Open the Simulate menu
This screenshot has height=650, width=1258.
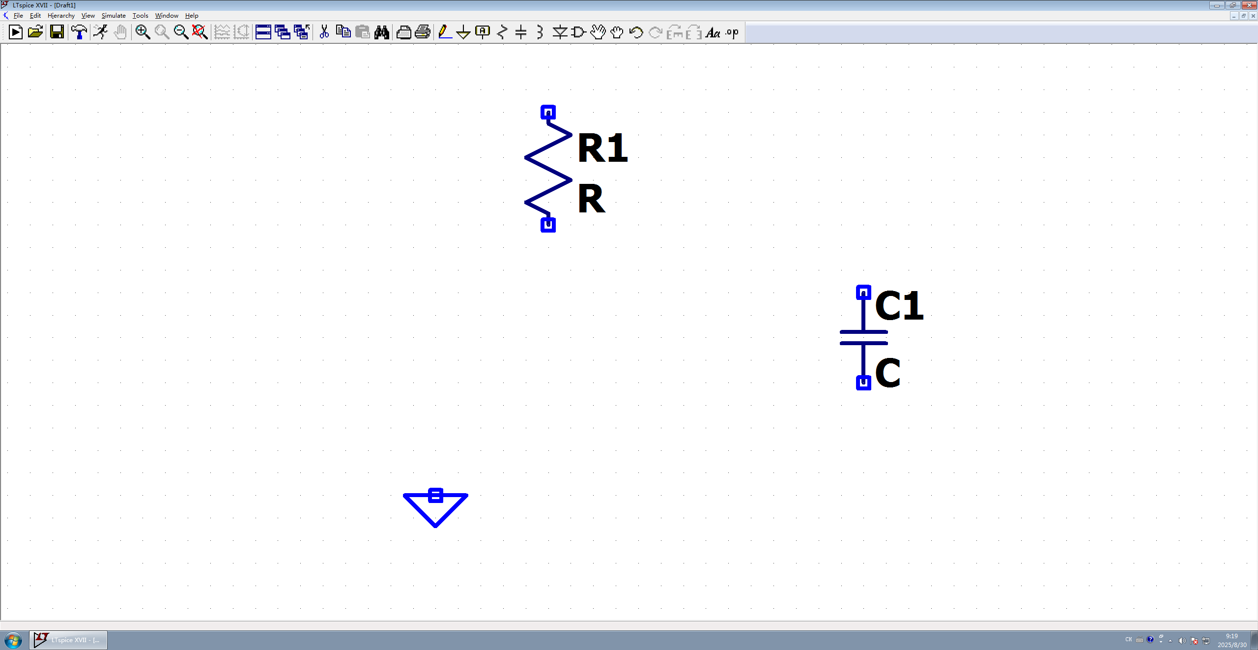[x=113, y=16]
